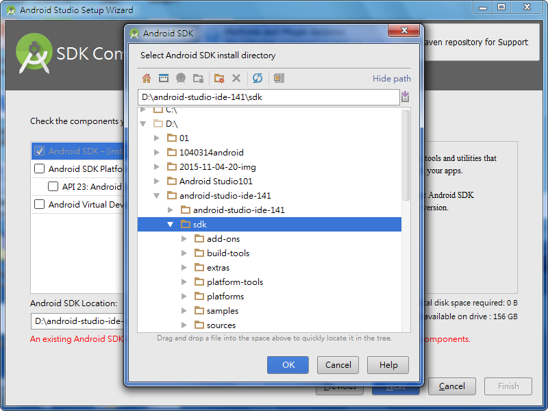
Task: Expand the samples folder arrow
Action: pos(184,311)
